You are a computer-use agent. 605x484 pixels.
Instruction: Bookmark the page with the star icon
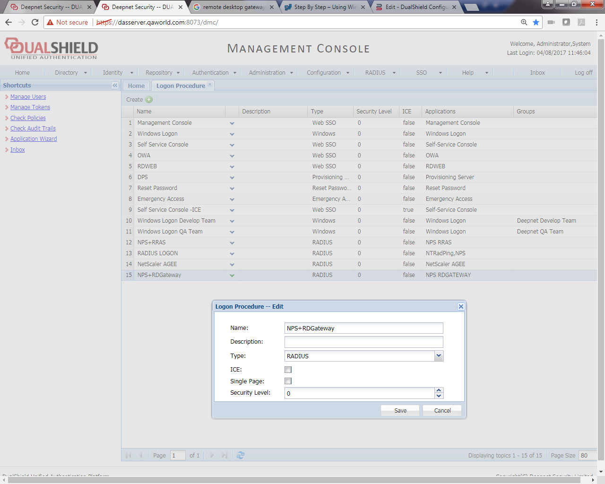click(536, 22)
